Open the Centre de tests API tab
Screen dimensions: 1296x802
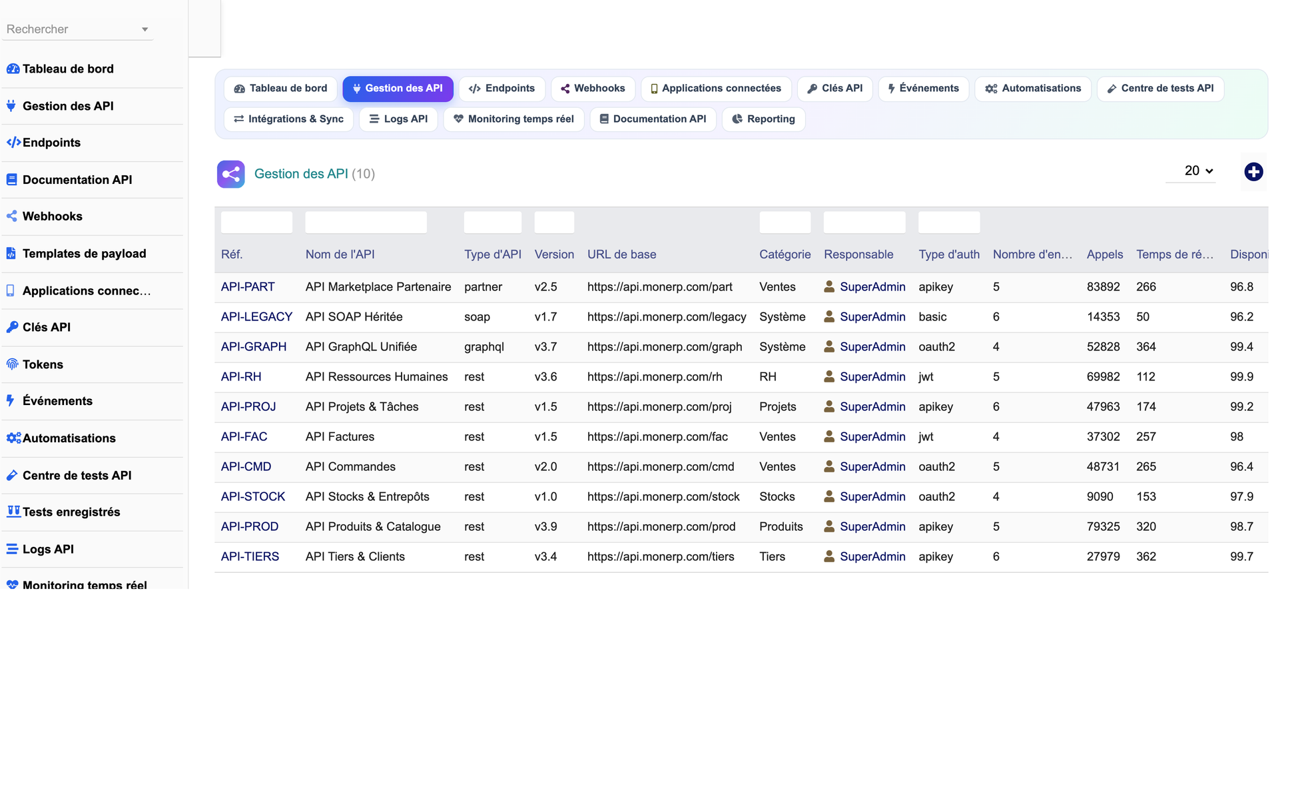pos(1160,89)
